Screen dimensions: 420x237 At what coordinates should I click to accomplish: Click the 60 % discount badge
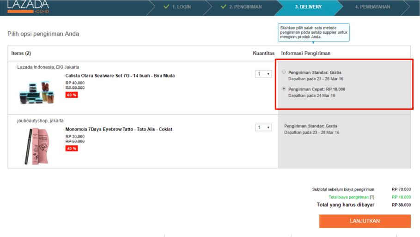[x=72, y=95]
